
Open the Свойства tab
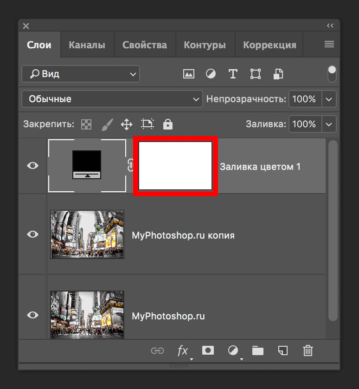[x=145, y=45]
